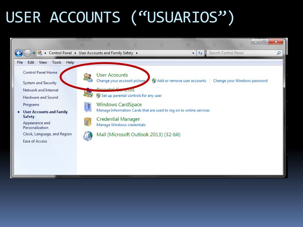The height and width of the screenshot is (227, 303).
Task: Select User Accounts and Family Safety sidebar item
Action: click(x=45, y=114)
